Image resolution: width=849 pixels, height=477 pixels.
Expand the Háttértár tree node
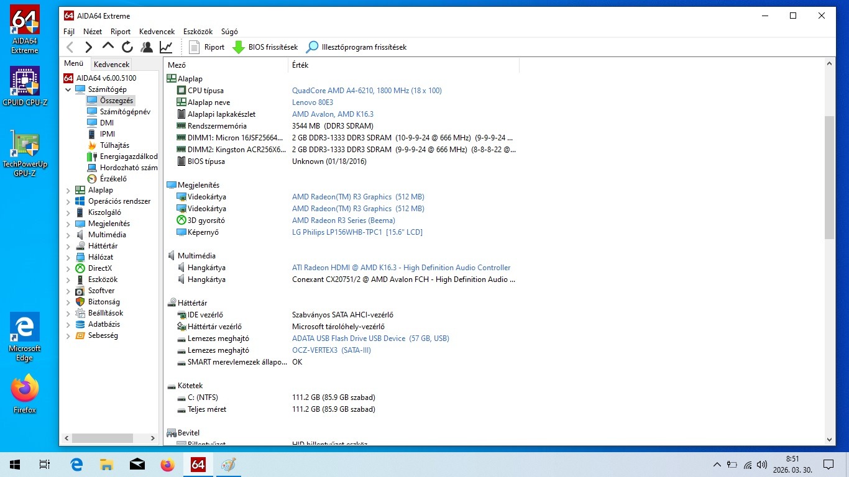point(68,246)
